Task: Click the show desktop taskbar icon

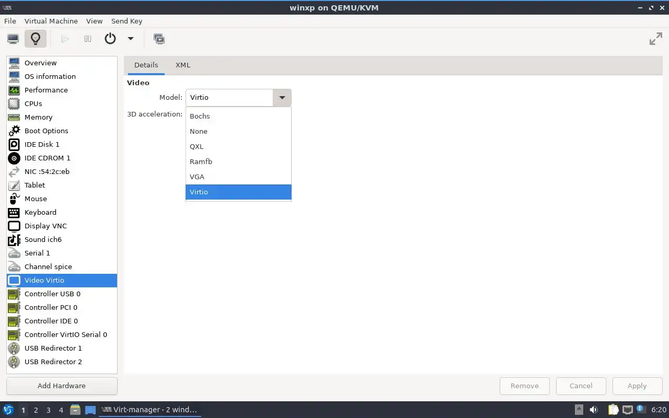Action: [90, 410]
